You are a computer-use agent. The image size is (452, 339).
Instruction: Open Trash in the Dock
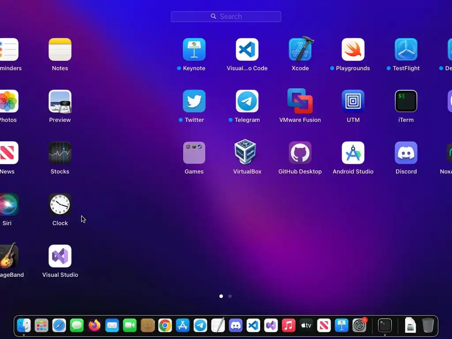428,325
